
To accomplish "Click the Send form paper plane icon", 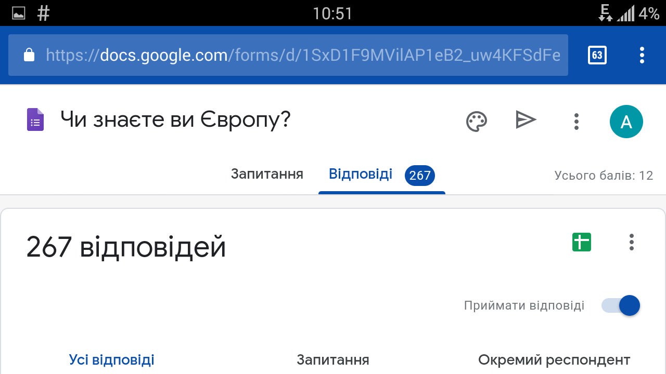I will pos(526,120).
